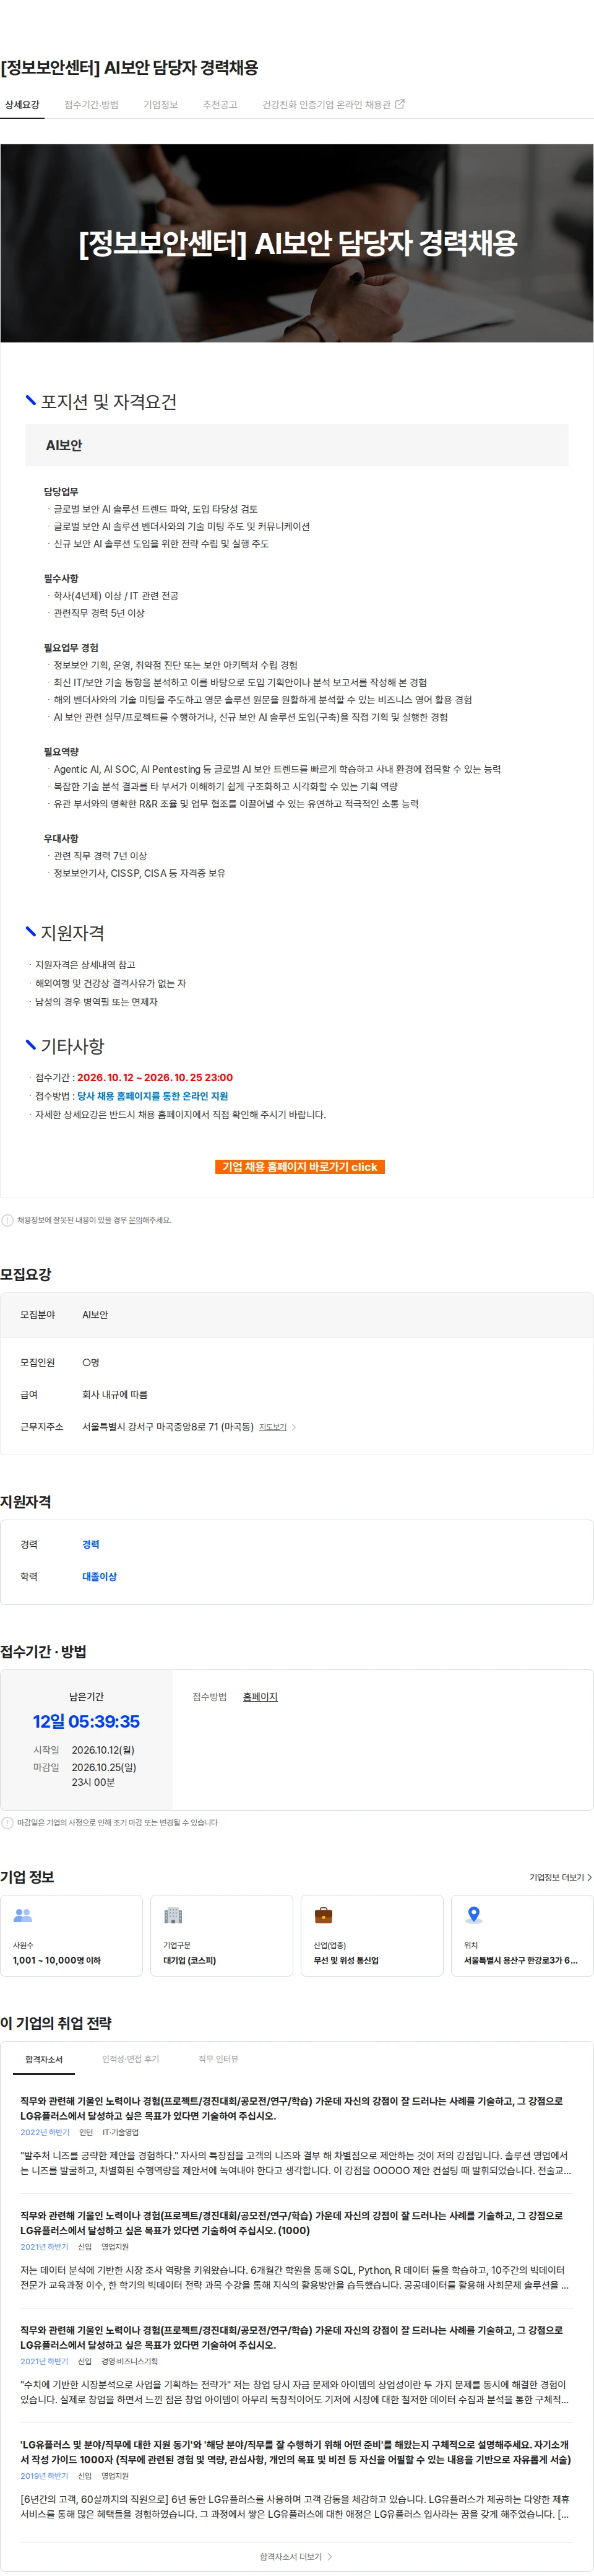Click the 문의 link for wrong info
The height and width of the screenshot is (2576, 594).
(135, 1221)
